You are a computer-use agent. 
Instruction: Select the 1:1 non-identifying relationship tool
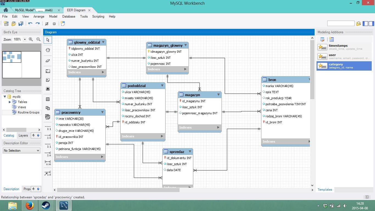tap(48, 127)
